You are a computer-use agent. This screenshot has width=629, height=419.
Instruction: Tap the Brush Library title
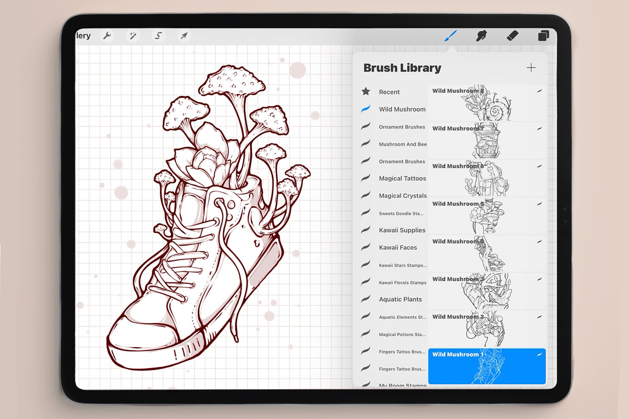(x=402, y=68)
